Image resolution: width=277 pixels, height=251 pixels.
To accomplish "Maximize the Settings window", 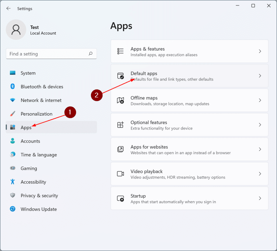I will (x=253, y=6).
